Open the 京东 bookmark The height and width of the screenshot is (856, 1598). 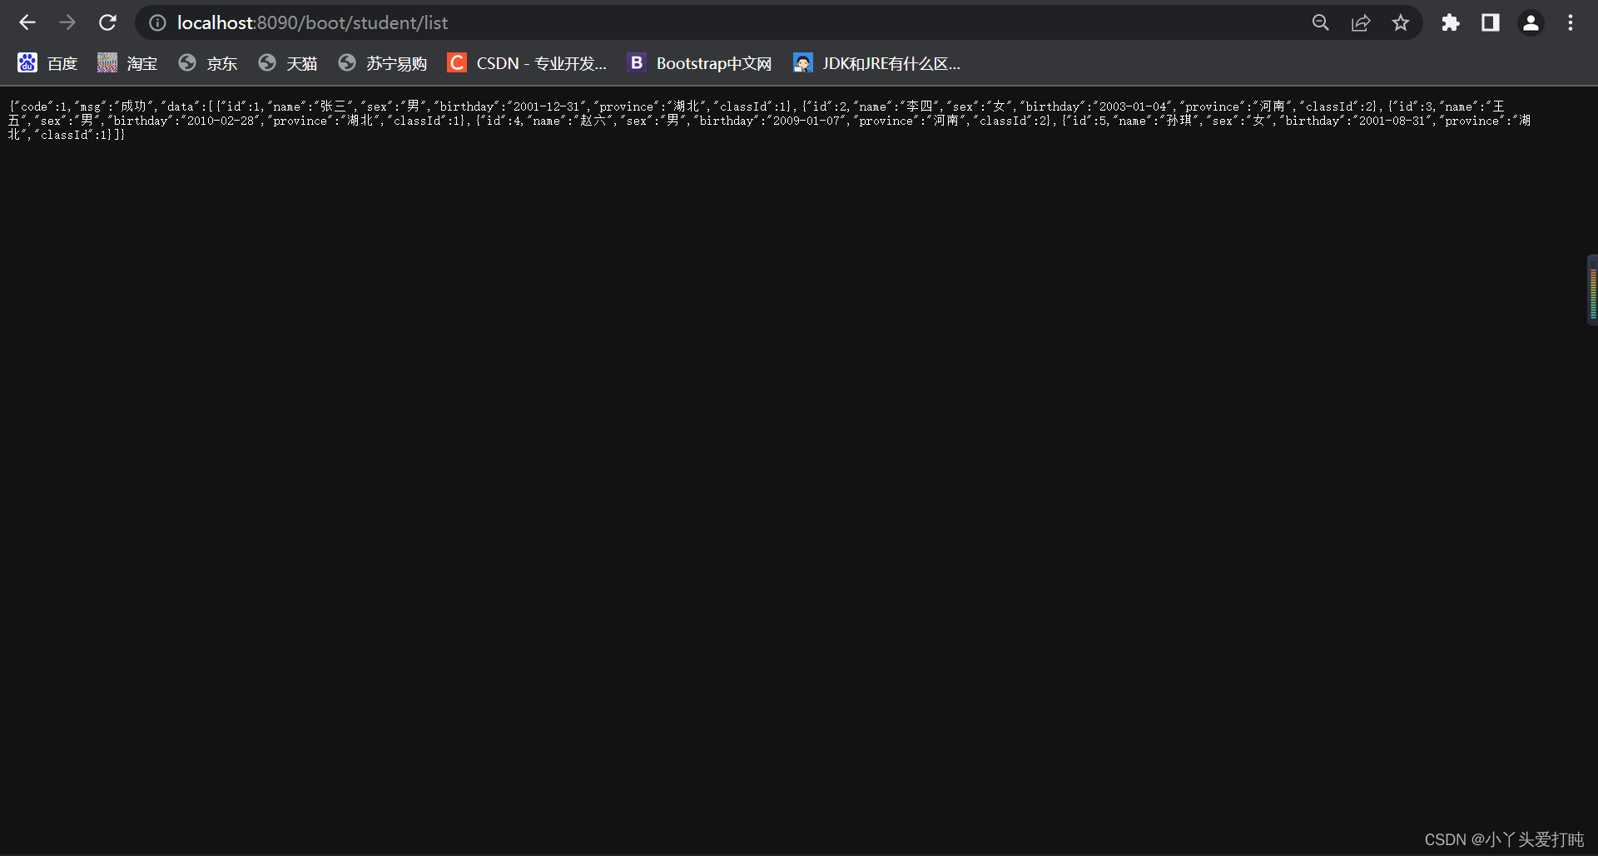pyautogui.click(x=208, y=63)
